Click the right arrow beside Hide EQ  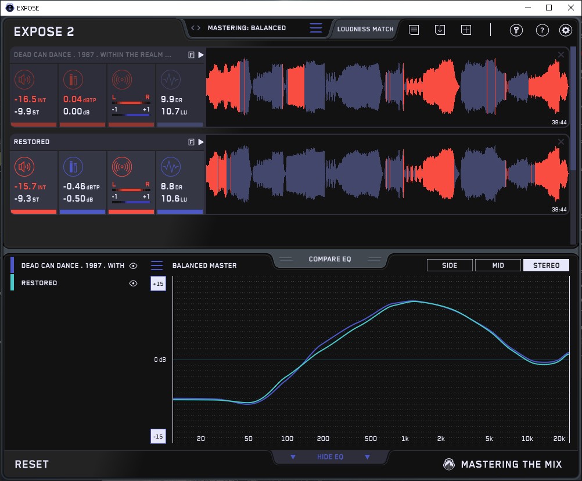pyautogui.click(x=367, y=457)
